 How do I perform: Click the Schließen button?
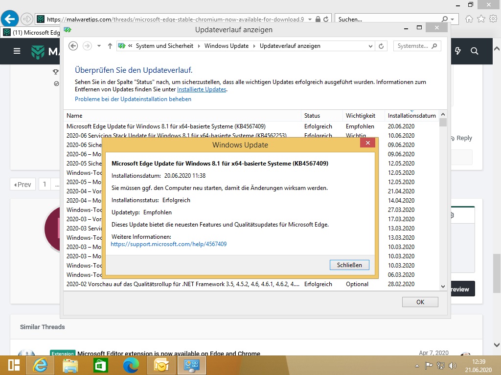(x=349, y=265)
